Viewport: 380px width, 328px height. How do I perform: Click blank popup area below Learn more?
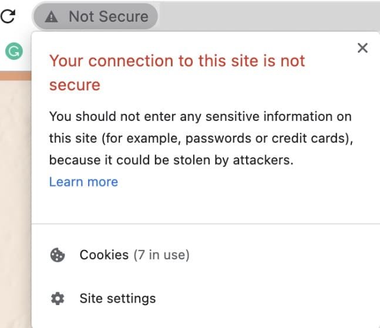tap(206, 204)
